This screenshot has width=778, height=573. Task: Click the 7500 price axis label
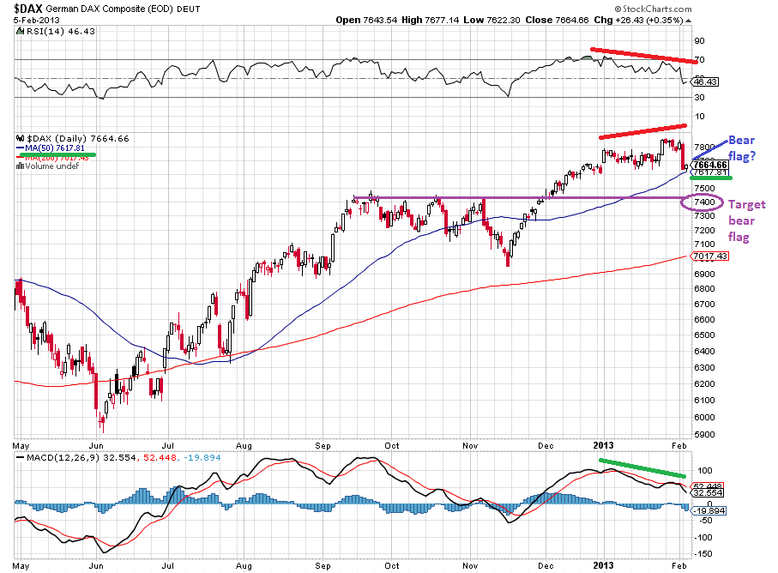coord(704,189)
